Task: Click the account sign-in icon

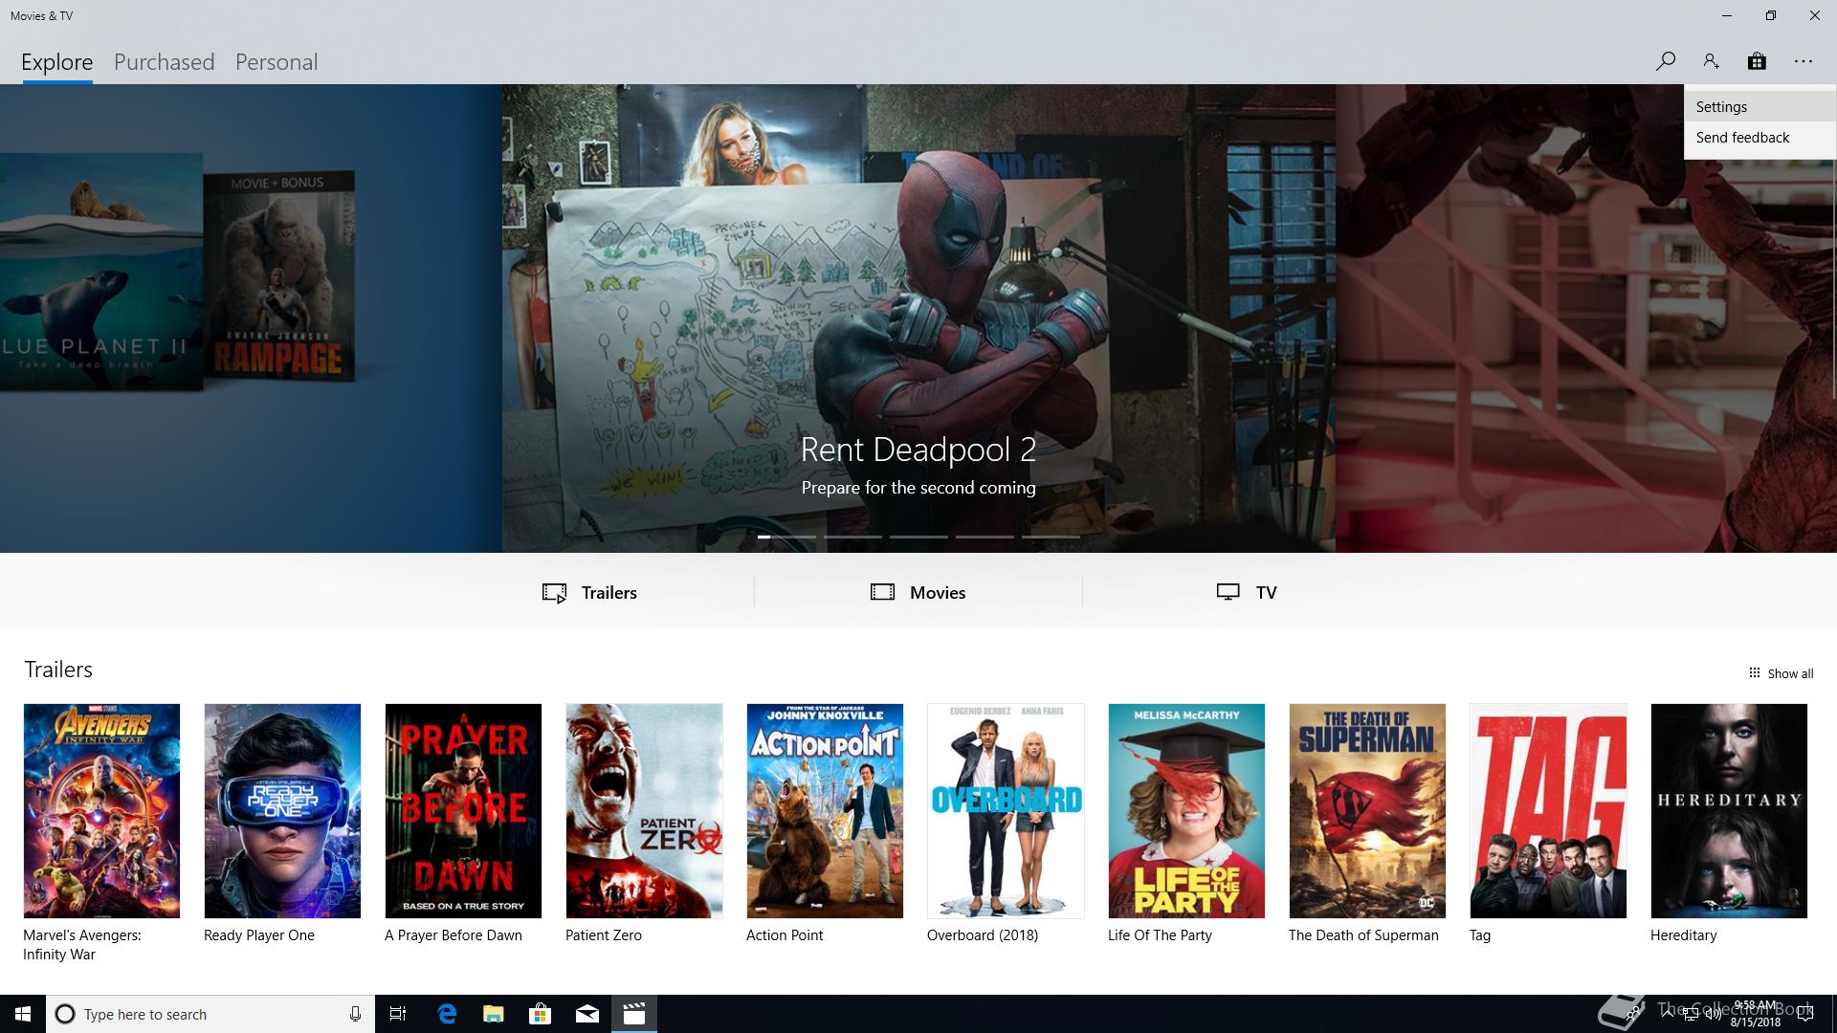Action: point(1711,61)
